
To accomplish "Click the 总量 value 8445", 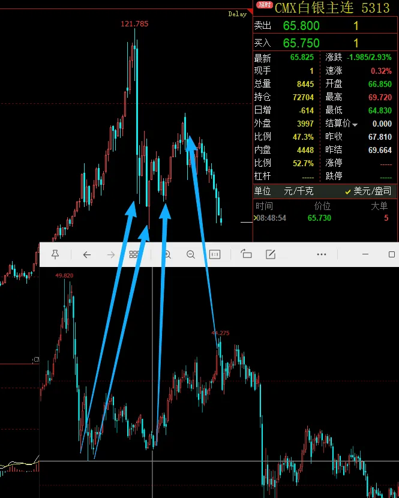I will click(305, 84).
